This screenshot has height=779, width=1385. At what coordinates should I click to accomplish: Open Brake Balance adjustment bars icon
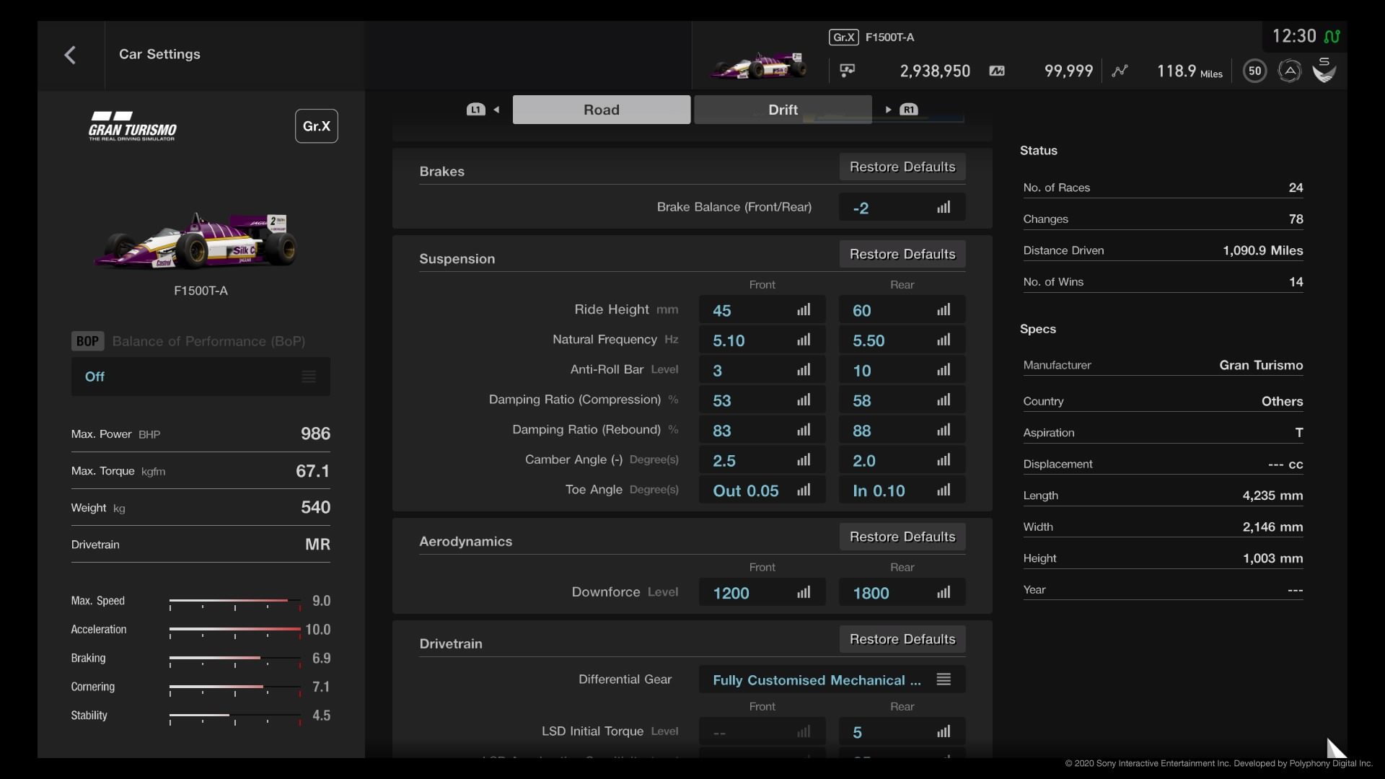(x=944, y=208)
